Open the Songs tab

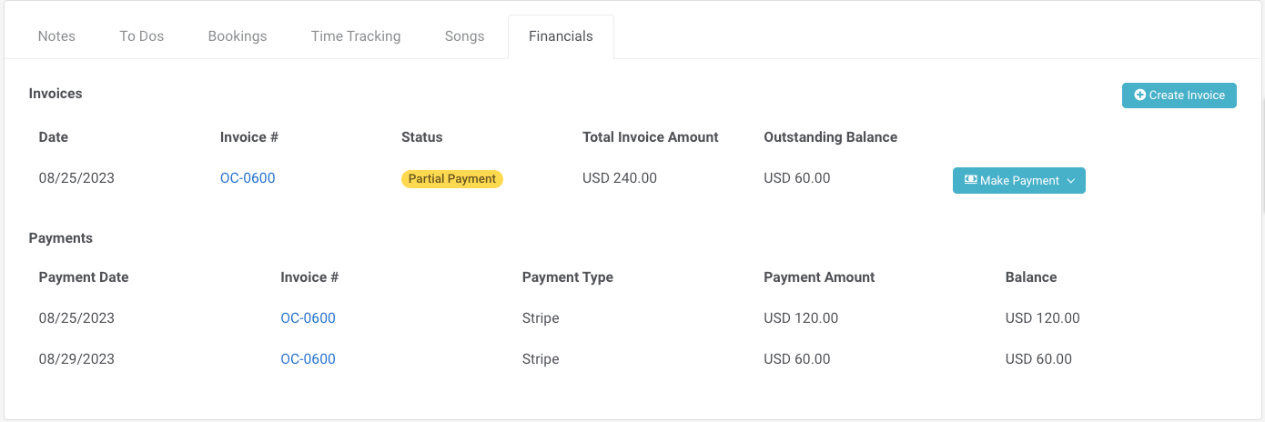coord(464,36)
